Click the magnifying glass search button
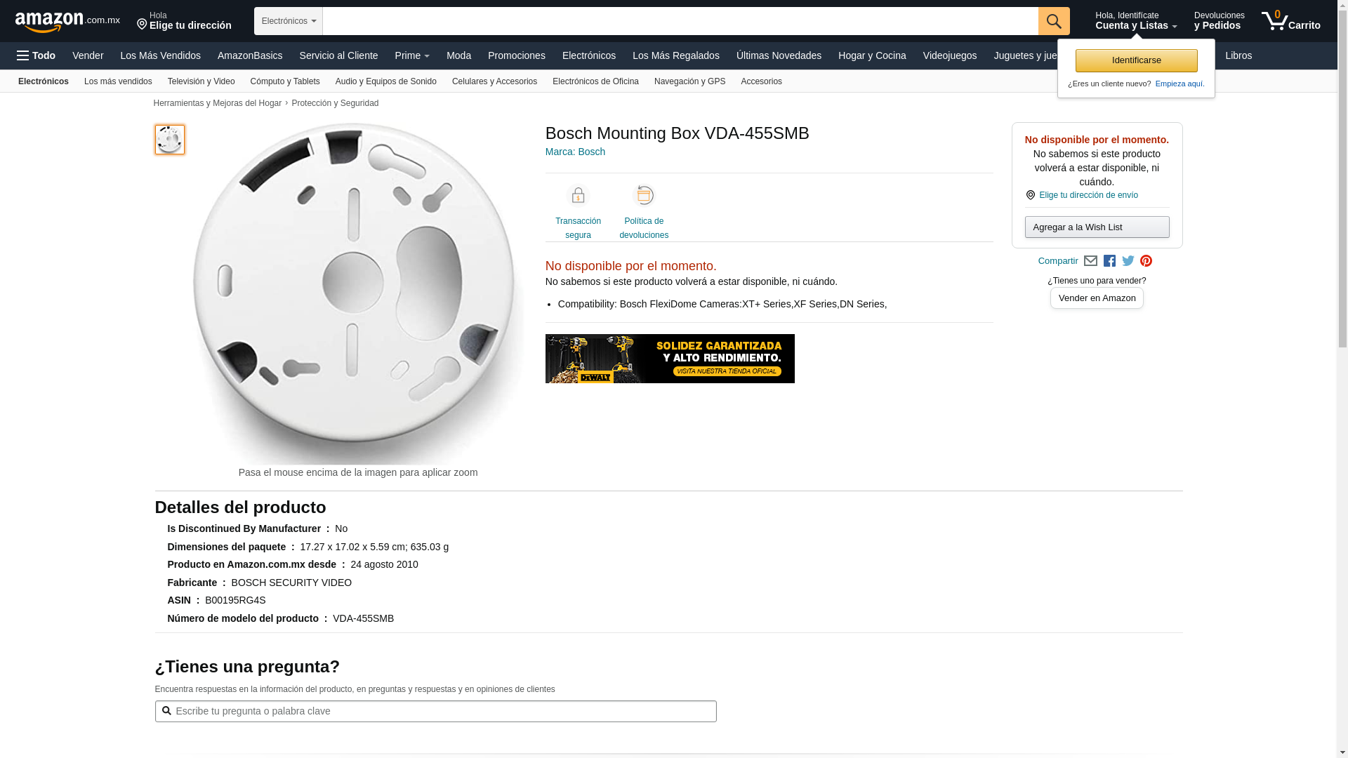1348x758 pixels. click(1053, 21)
